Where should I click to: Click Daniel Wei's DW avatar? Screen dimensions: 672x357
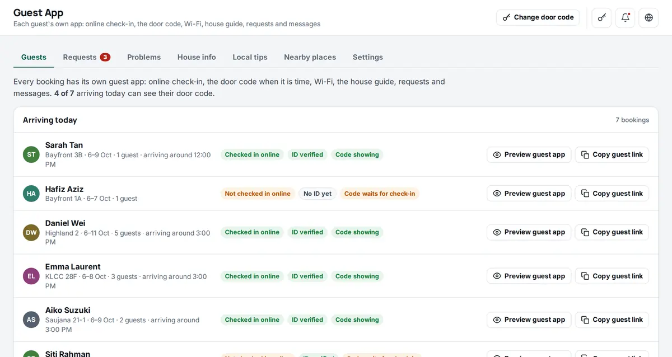pos(31,232)
